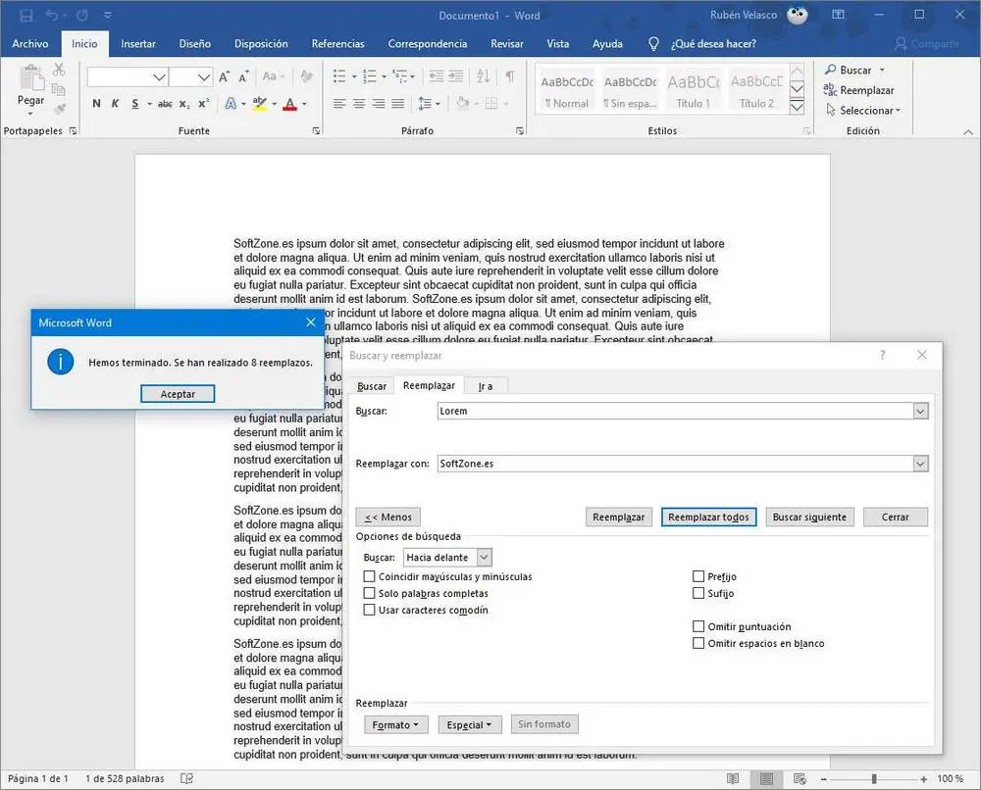981x790 pixels.
Task: Toggle show paragraph marks (¶)
Action: tap(510, 76)
